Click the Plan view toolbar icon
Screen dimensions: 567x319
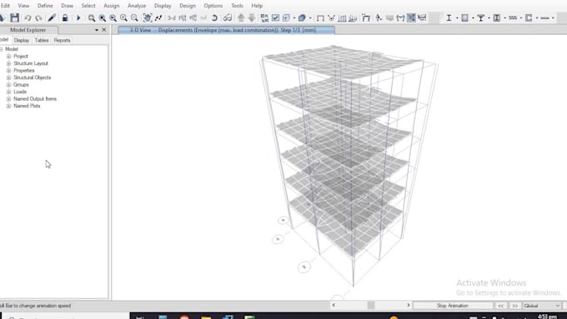[183, 17]
